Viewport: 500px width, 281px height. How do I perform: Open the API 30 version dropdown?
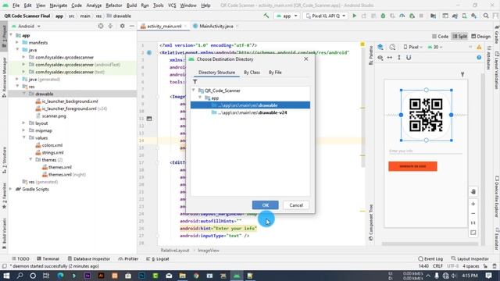435,47
